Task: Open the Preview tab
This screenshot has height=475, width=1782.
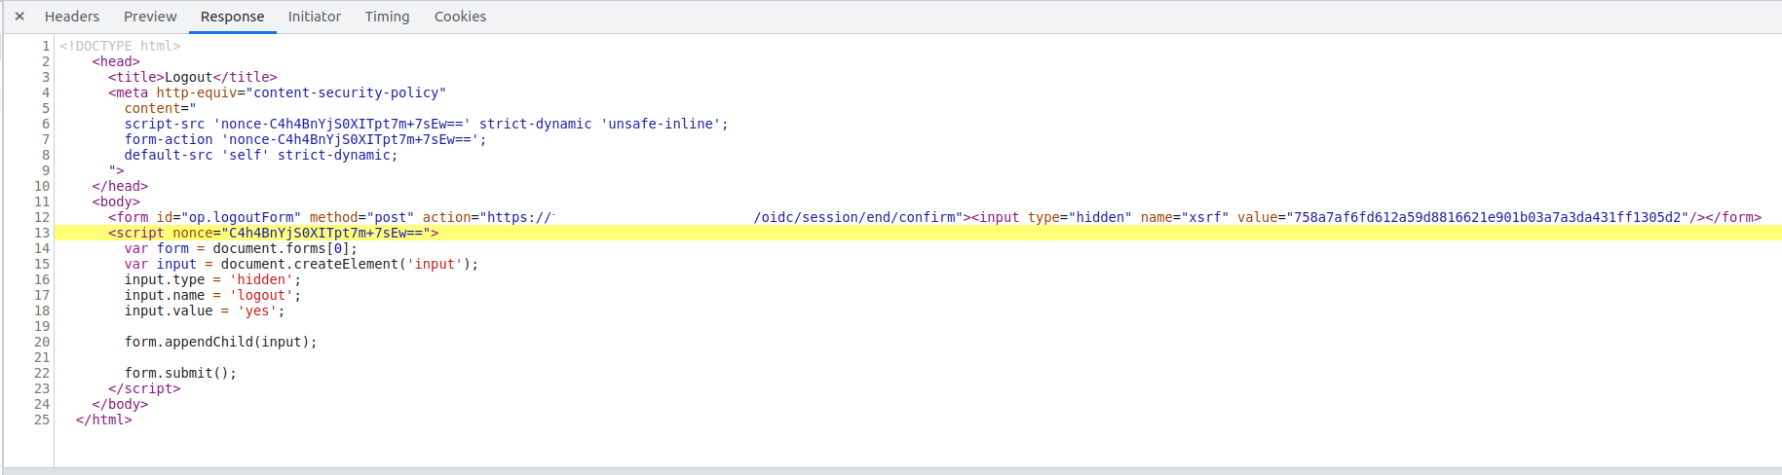Action: (150, 17)
